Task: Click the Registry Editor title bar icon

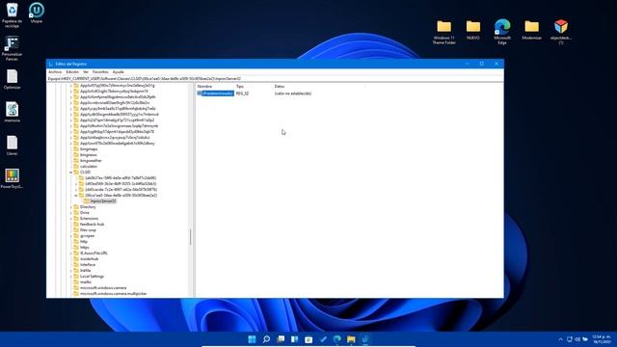Action: click(51, 64)
